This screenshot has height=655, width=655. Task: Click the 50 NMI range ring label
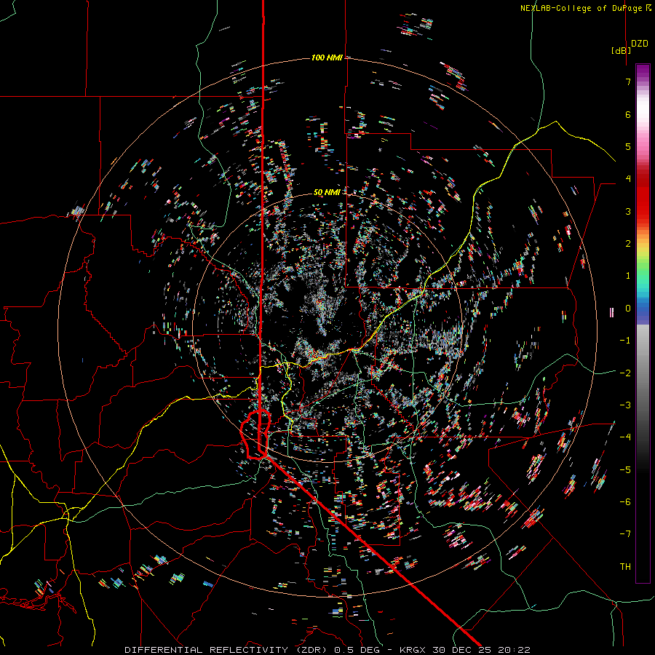(x=327, y=192)
